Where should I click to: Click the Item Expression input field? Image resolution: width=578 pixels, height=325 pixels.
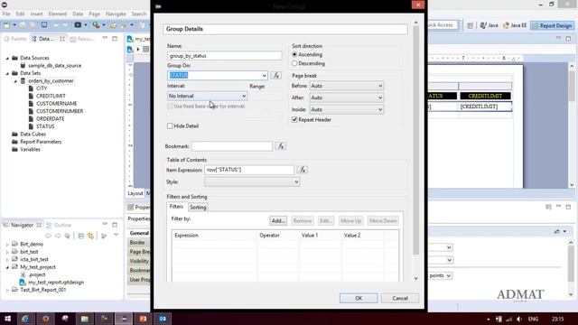249,170
